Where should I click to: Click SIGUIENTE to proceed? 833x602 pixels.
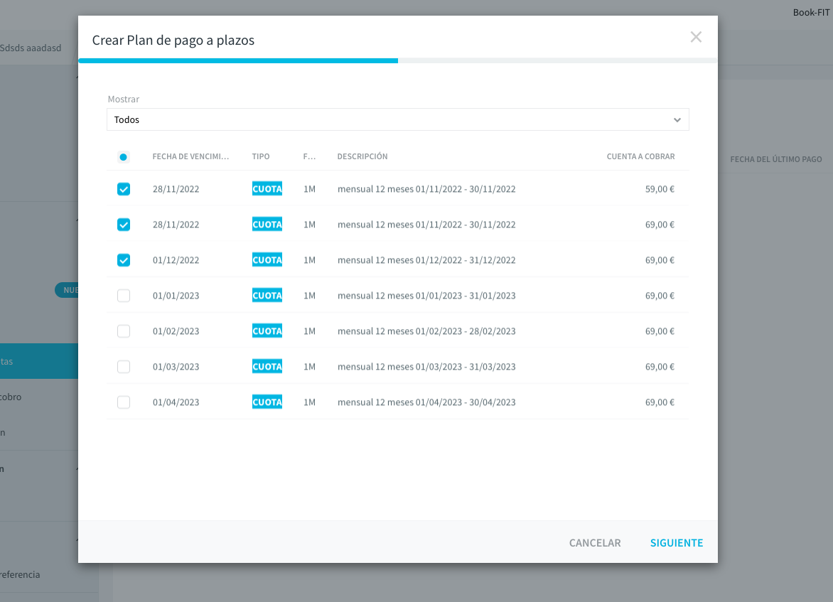(677, 542)
